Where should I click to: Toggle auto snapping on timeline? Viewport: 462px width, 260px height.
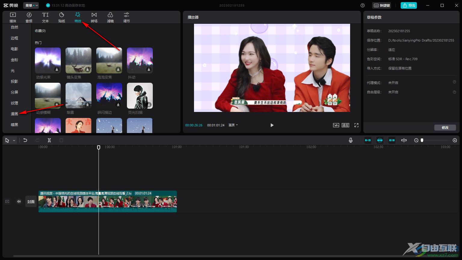(x=380, y=140)
